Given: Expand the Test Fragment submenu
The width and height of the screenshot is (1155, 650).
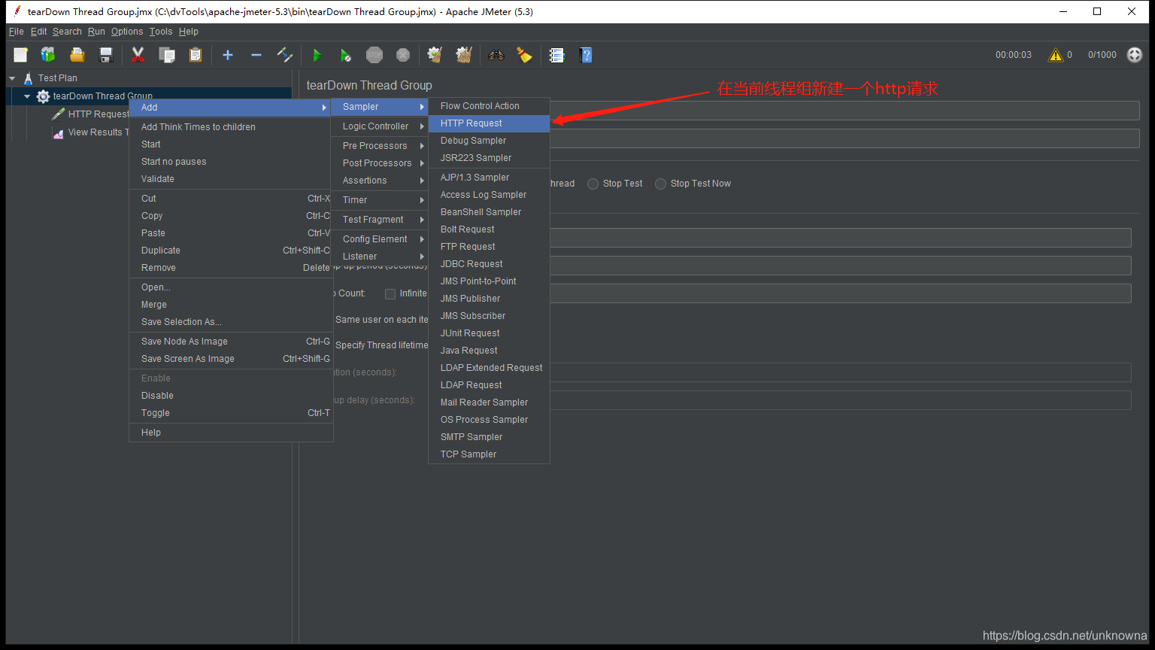Looking at the screenshot, I should 380,220.
